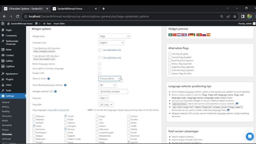
Task: Click the WordPress logo in admin bar
Action: coord(3,24)
